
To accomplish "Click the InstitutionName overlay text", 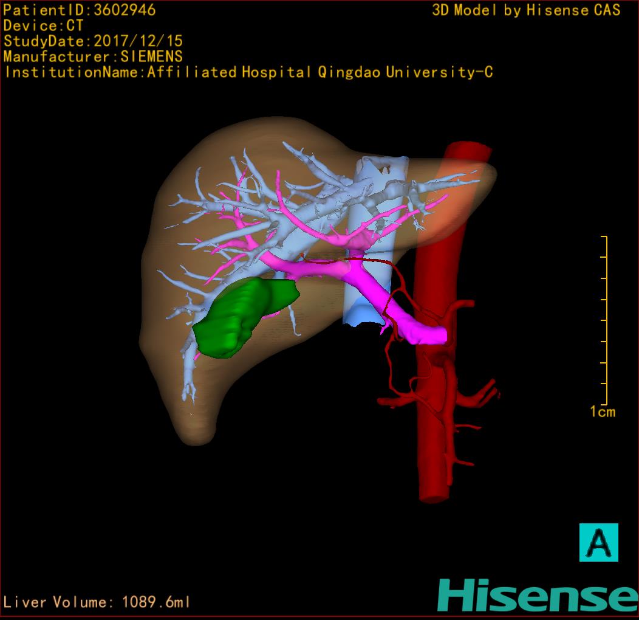I will coord(248,72).
